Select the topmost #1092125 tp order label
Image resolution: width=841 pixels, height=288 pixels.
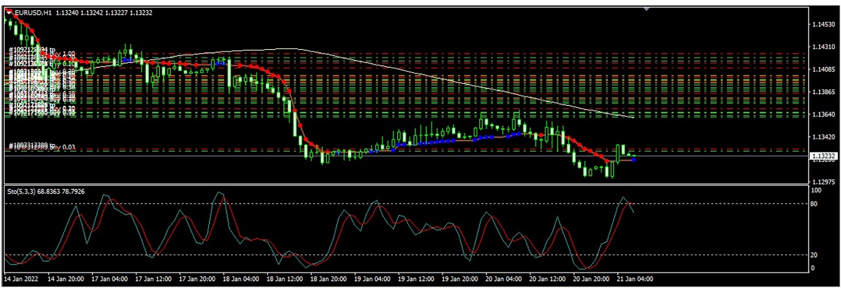tap(32, 49)
